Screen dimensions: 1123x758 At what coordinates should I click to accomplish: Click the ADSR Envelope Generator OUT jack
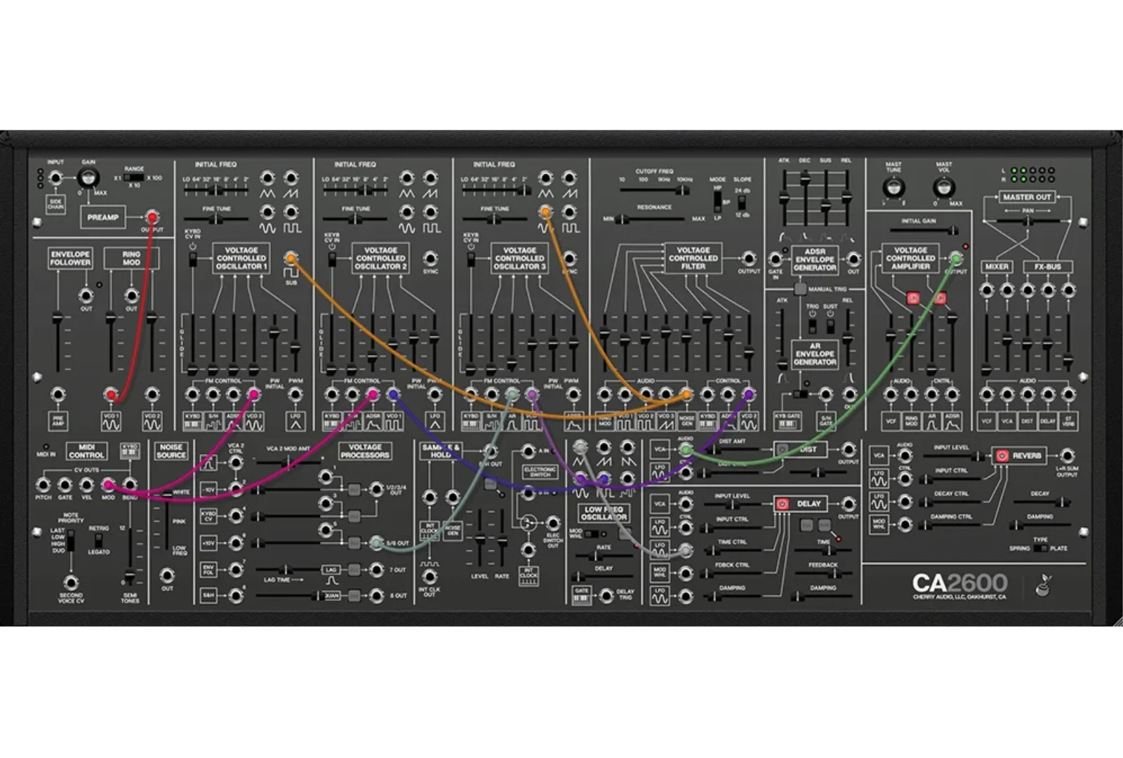click(853, 259)
